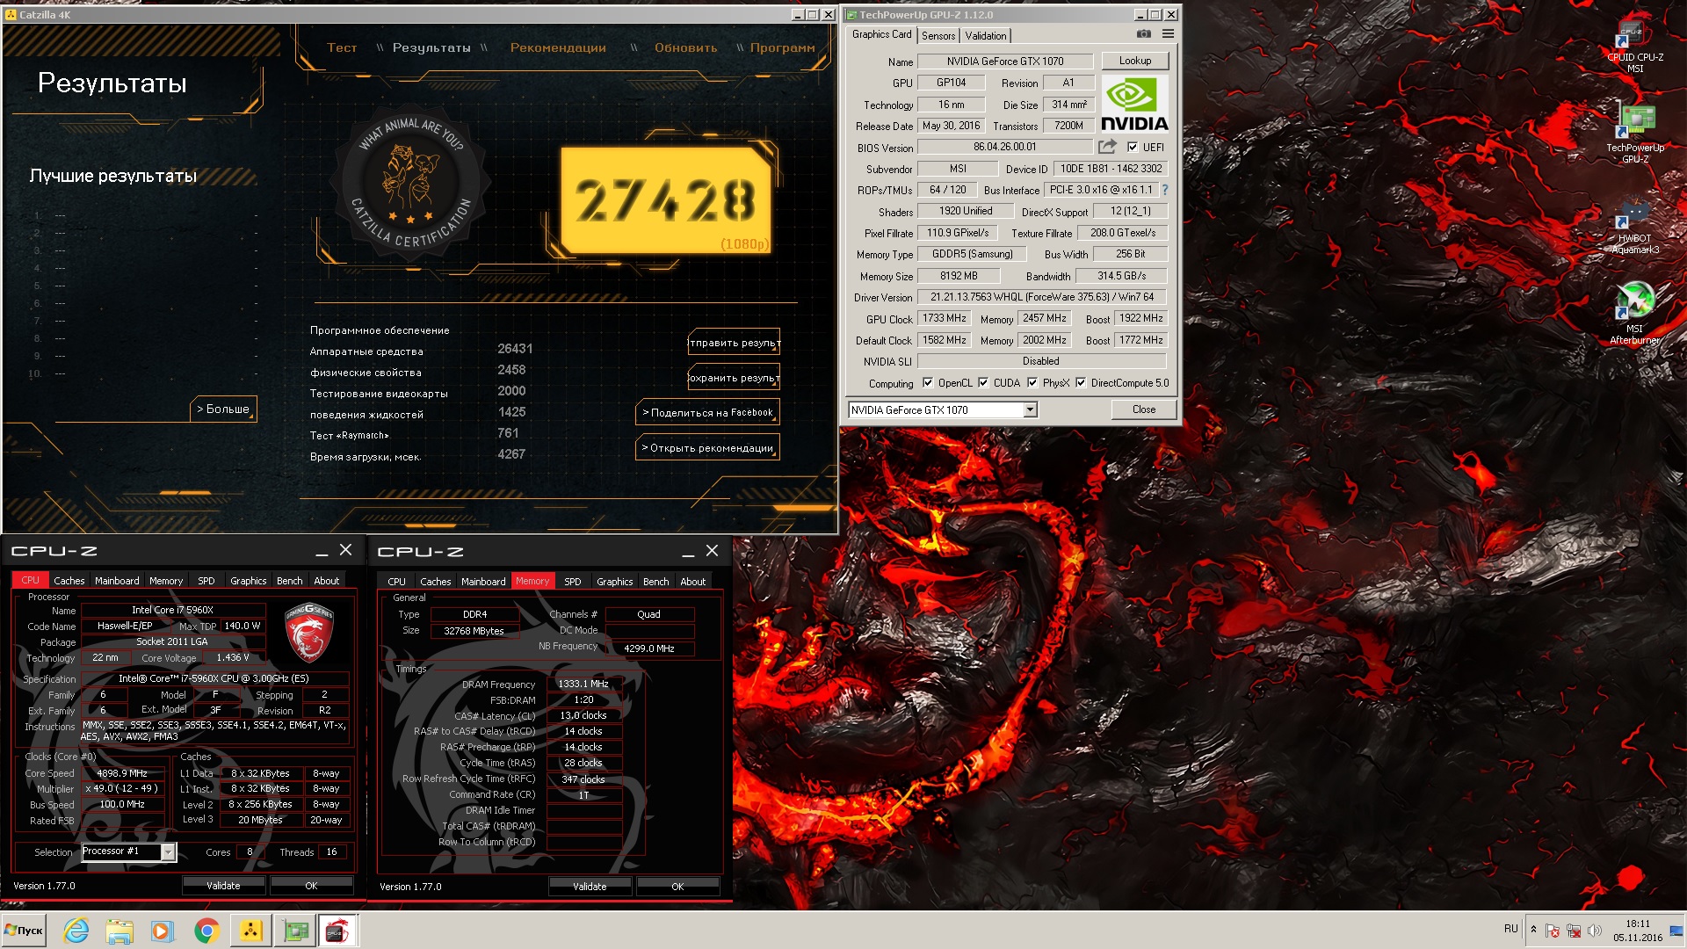This screenshot has width=1687, height=949.
Task: Click the Show Desktop icon beside the clock
Action: 1676,931
